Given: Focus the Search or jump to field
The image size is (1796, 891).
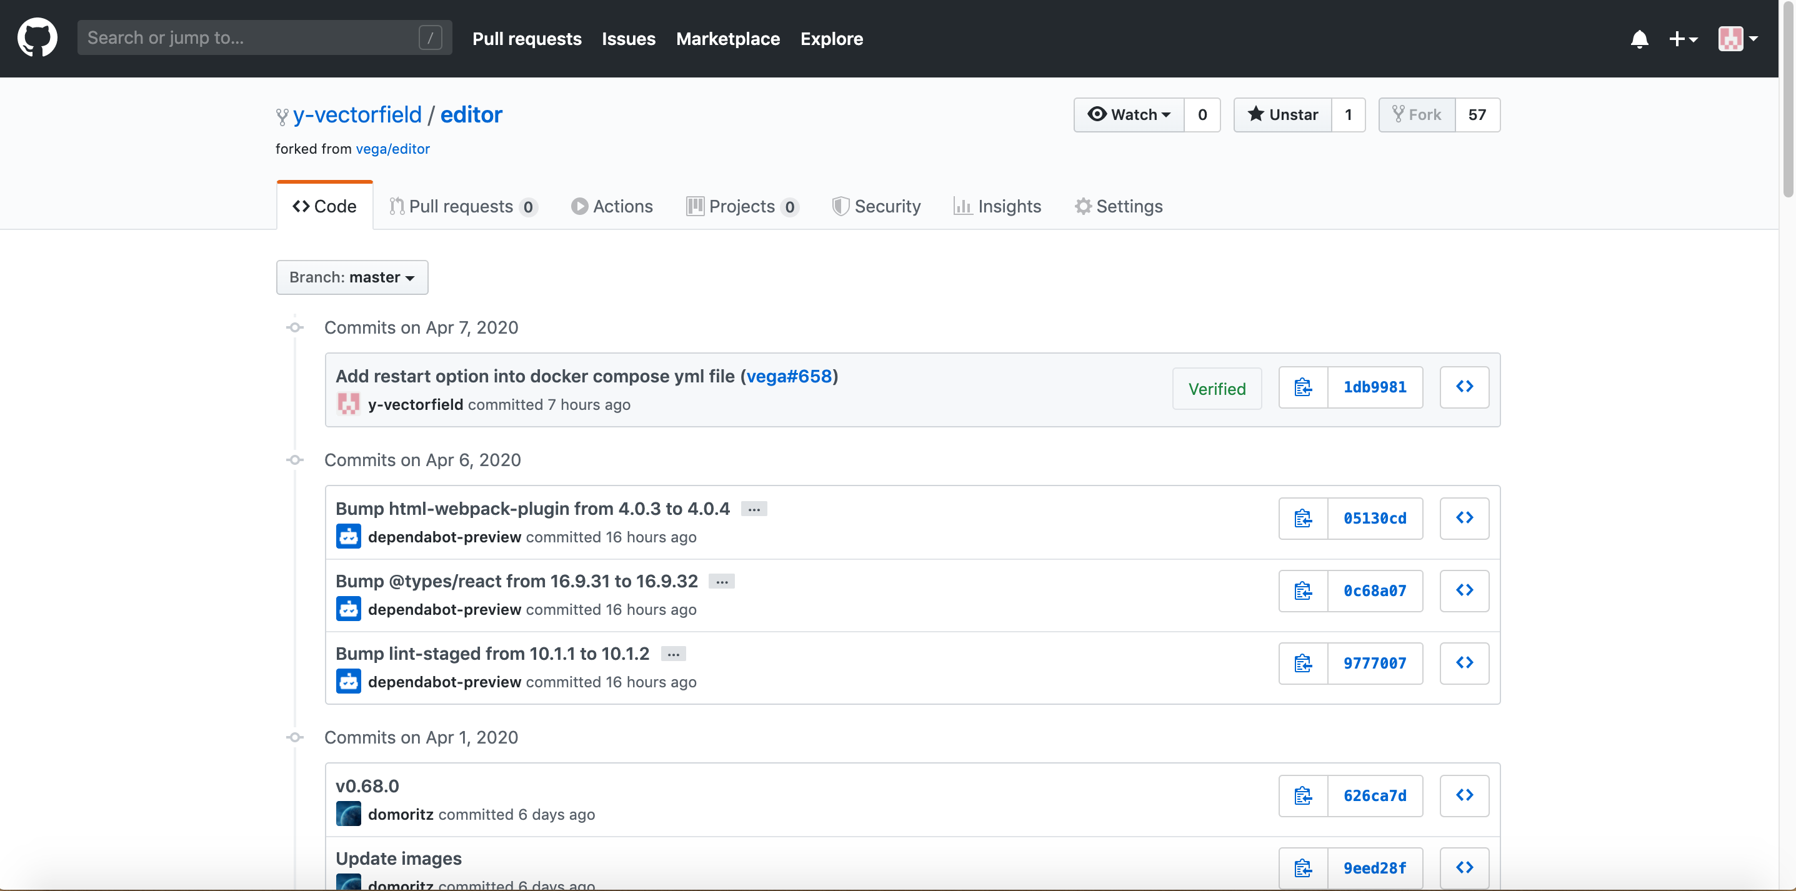Looking at the screenshot, I should pyautogui.click(x=264, y=37).
